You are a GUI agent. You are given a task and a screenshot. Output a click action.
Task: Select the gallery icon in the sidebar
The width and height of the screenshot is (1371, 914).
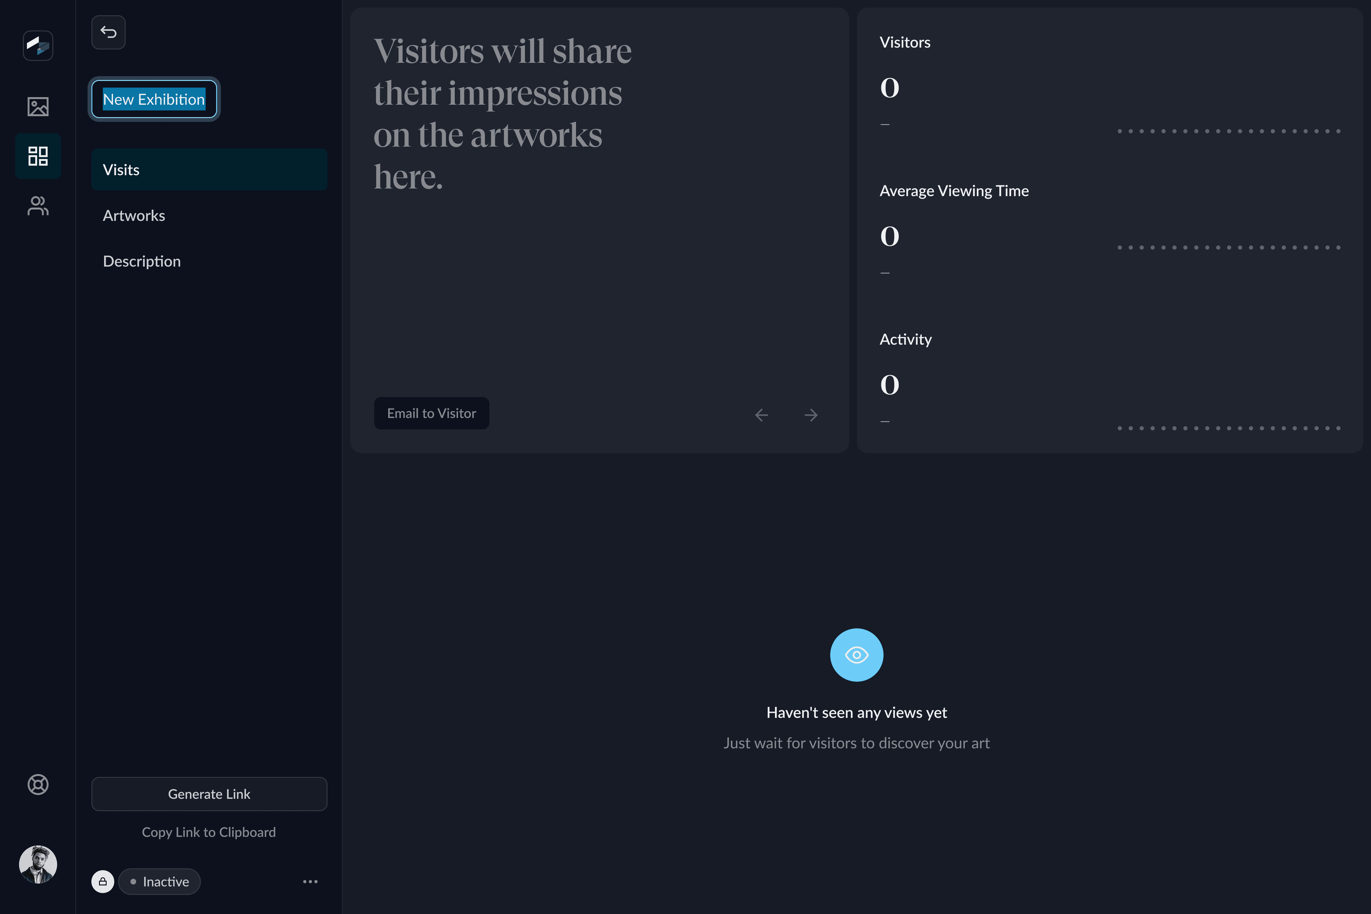(38, 107)
